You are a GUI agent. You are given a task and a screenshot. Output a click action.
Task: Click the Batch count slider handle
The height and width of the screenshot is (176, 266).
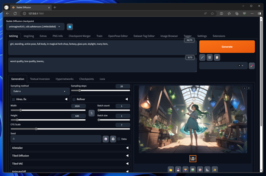(99, 110)
